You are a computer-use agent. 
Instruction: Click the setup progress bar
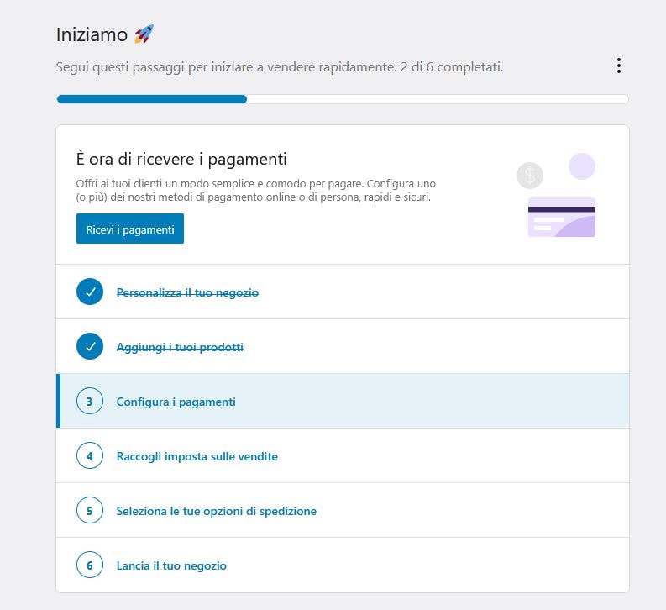pos(343,99)
